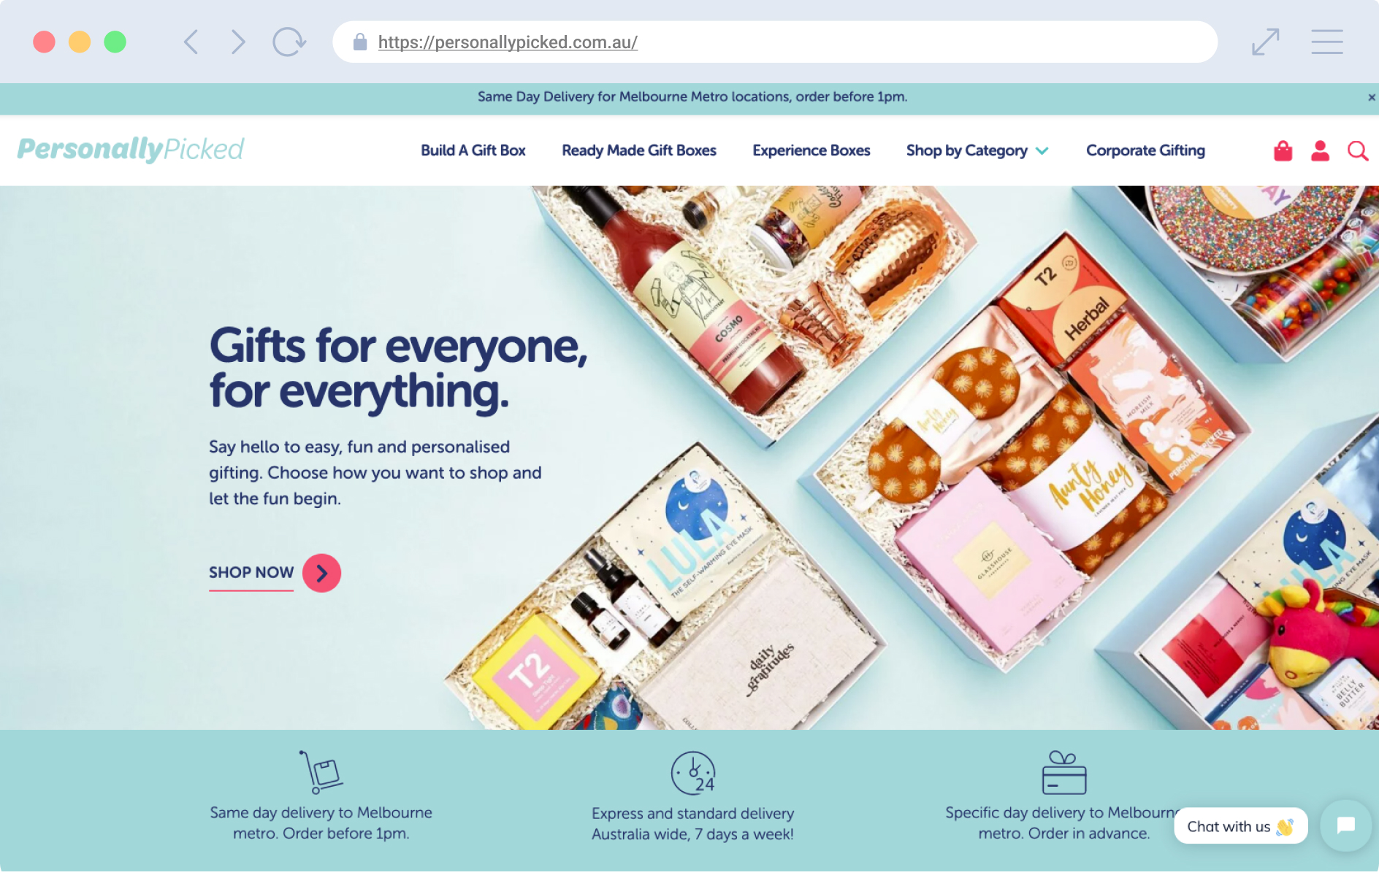This screenshot has height=886, width=1379.
Task: Open the search magnifier icon
Action: (1358, 150)
